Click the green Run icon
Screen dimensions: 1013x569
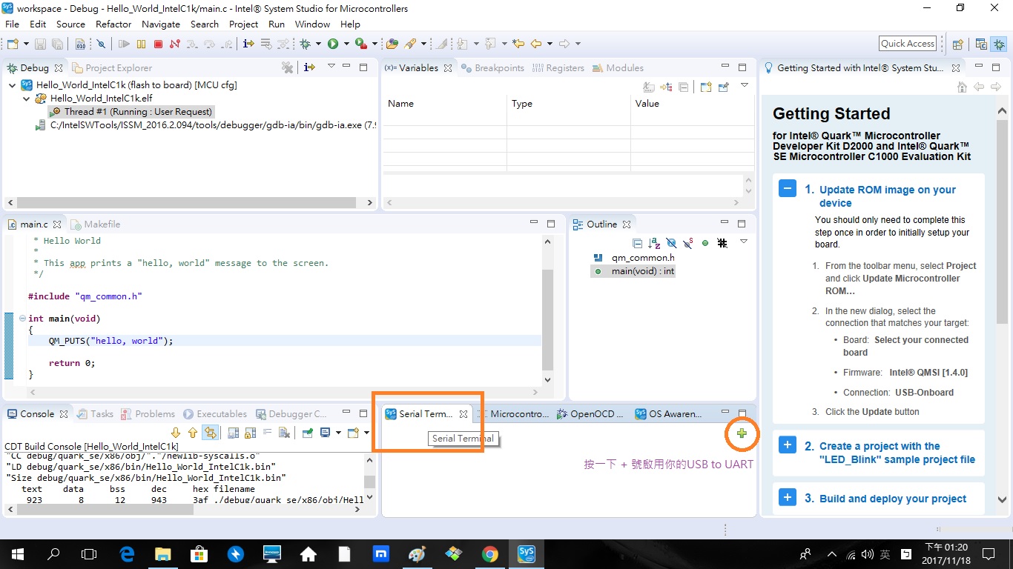[333, 44]
